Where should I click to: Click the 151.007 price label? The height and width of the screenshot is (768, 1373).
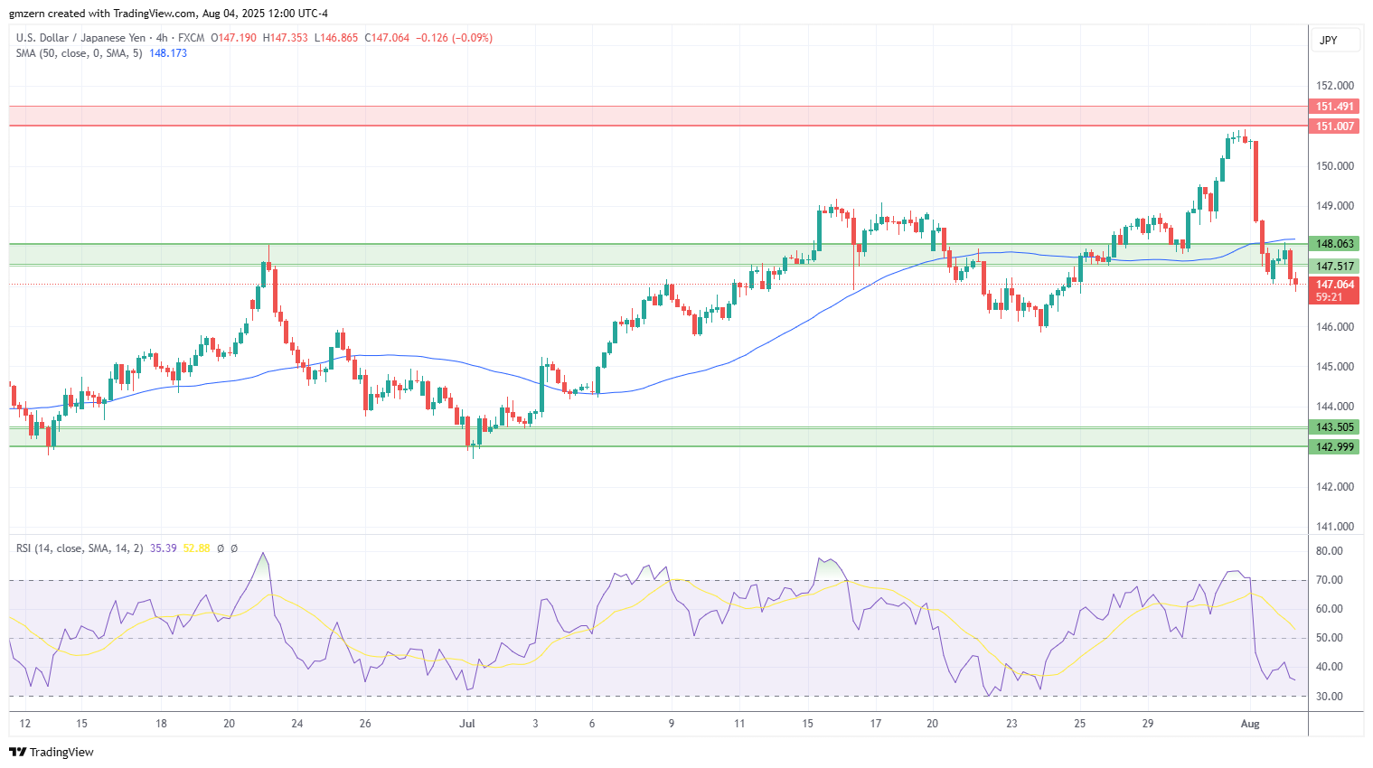point(1334,126)
